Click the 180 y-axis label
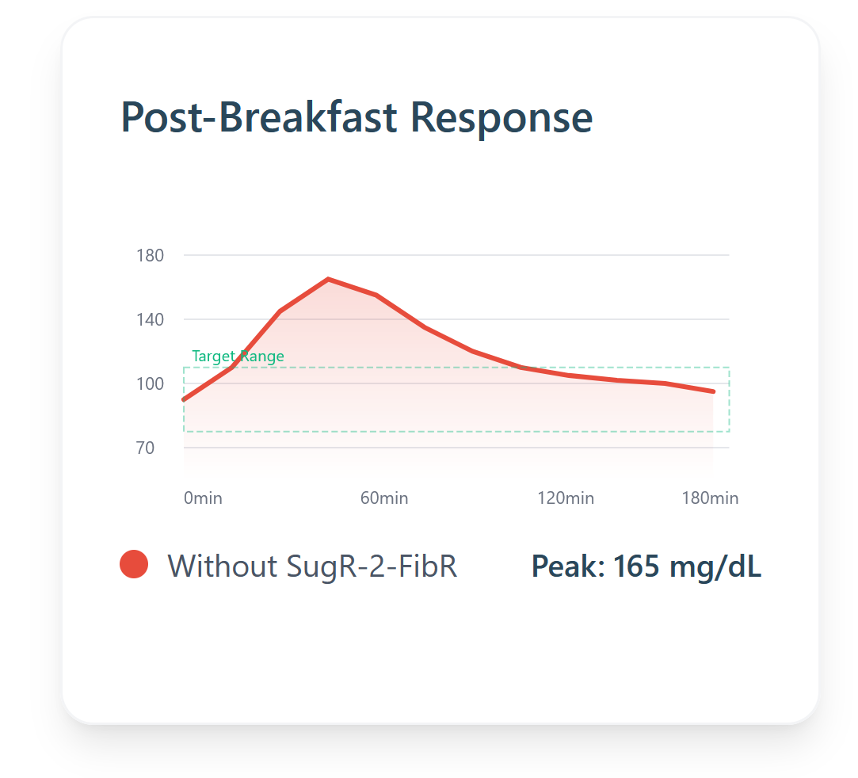 (150, 255)
